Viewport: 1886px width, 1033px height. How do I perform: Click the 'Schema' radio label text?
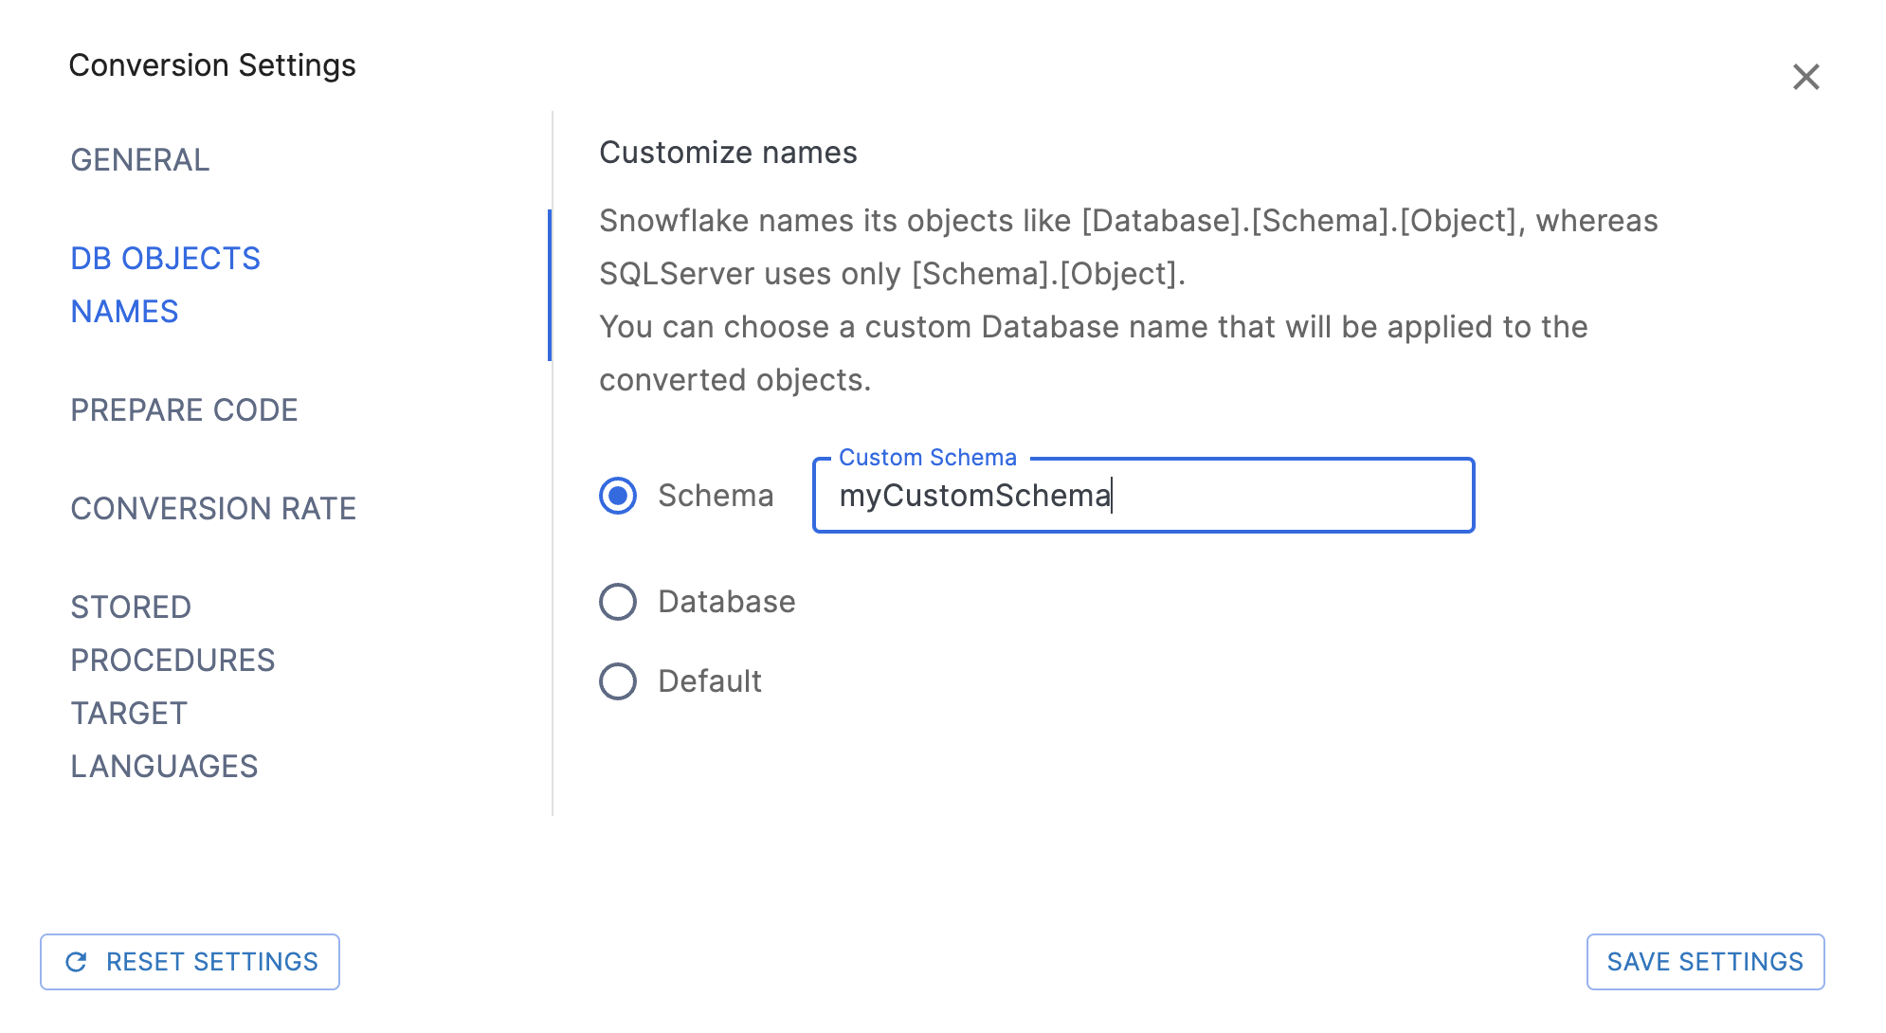[x=716, y=496]
